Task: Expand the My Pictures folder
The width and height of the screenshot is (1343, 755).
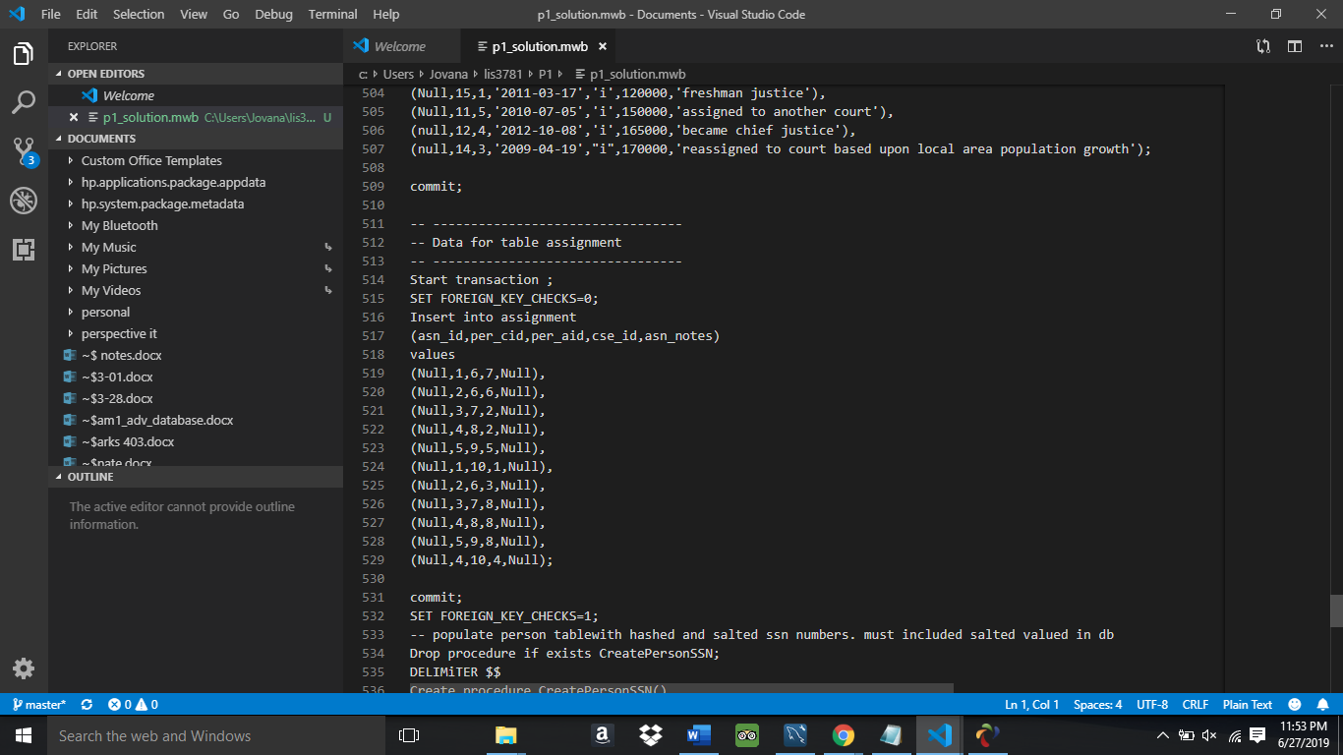Action: tap(114, 269)
